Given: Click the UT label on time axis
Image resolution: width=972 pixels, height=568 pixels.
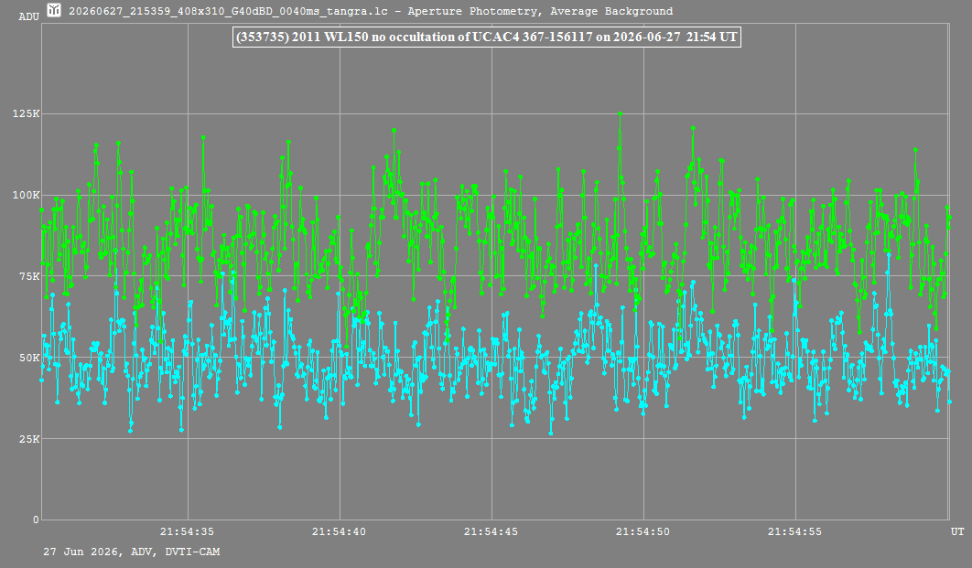Looking at the screenshot, I should [x=957, y=531].
